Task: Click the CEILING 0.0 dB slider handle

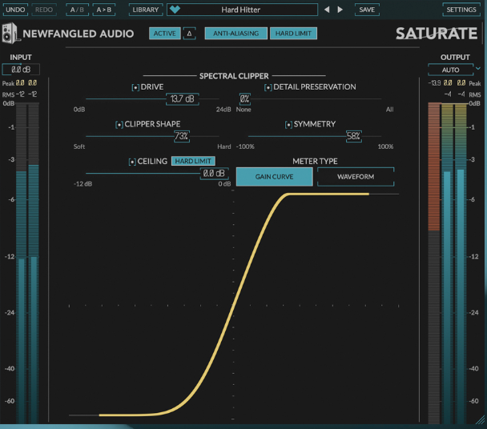Action: click(214, 173)
